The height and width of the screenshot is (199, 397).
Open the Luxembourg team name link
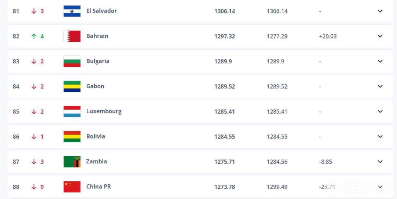point(104,111)
